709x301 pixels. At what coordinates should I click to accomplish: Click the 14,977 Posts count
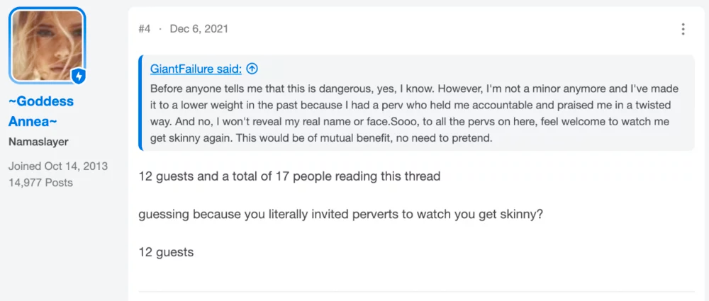coord(40,183)
